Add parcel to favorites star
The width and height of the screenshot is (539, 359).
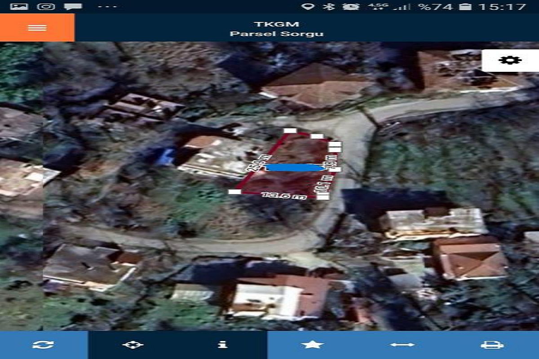312,345
